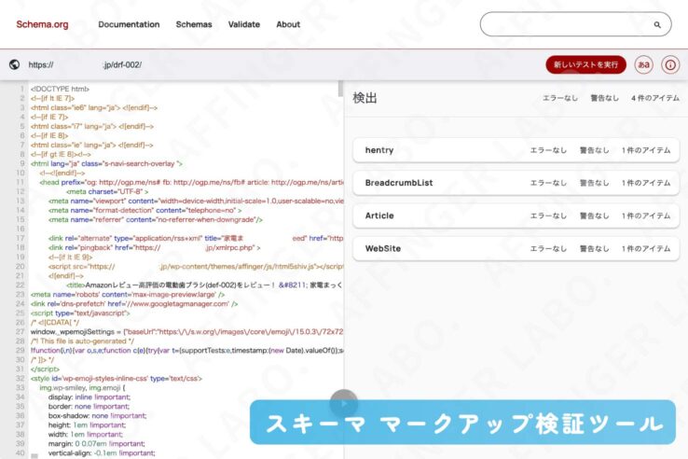Click the pingback link code line

tap(155, 248)
